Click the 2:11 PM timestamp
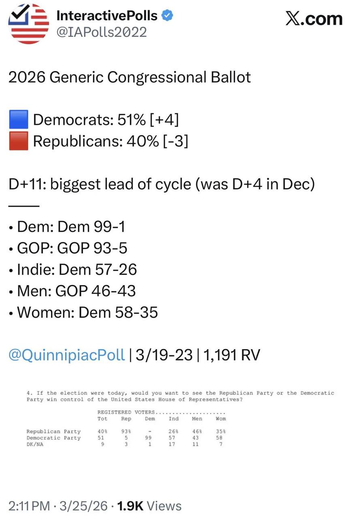The height and width of the screenshot is (519, 358). pos(29,506)
